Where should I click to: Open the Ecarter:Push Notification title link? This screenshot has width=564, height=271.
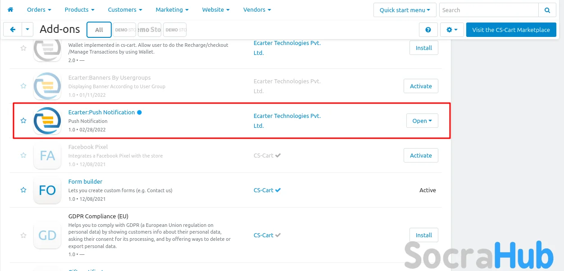click(x=101, y=112)
